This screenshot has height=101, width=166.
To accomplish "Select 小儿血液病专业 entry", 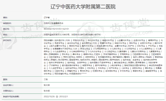I will (59, 51).
